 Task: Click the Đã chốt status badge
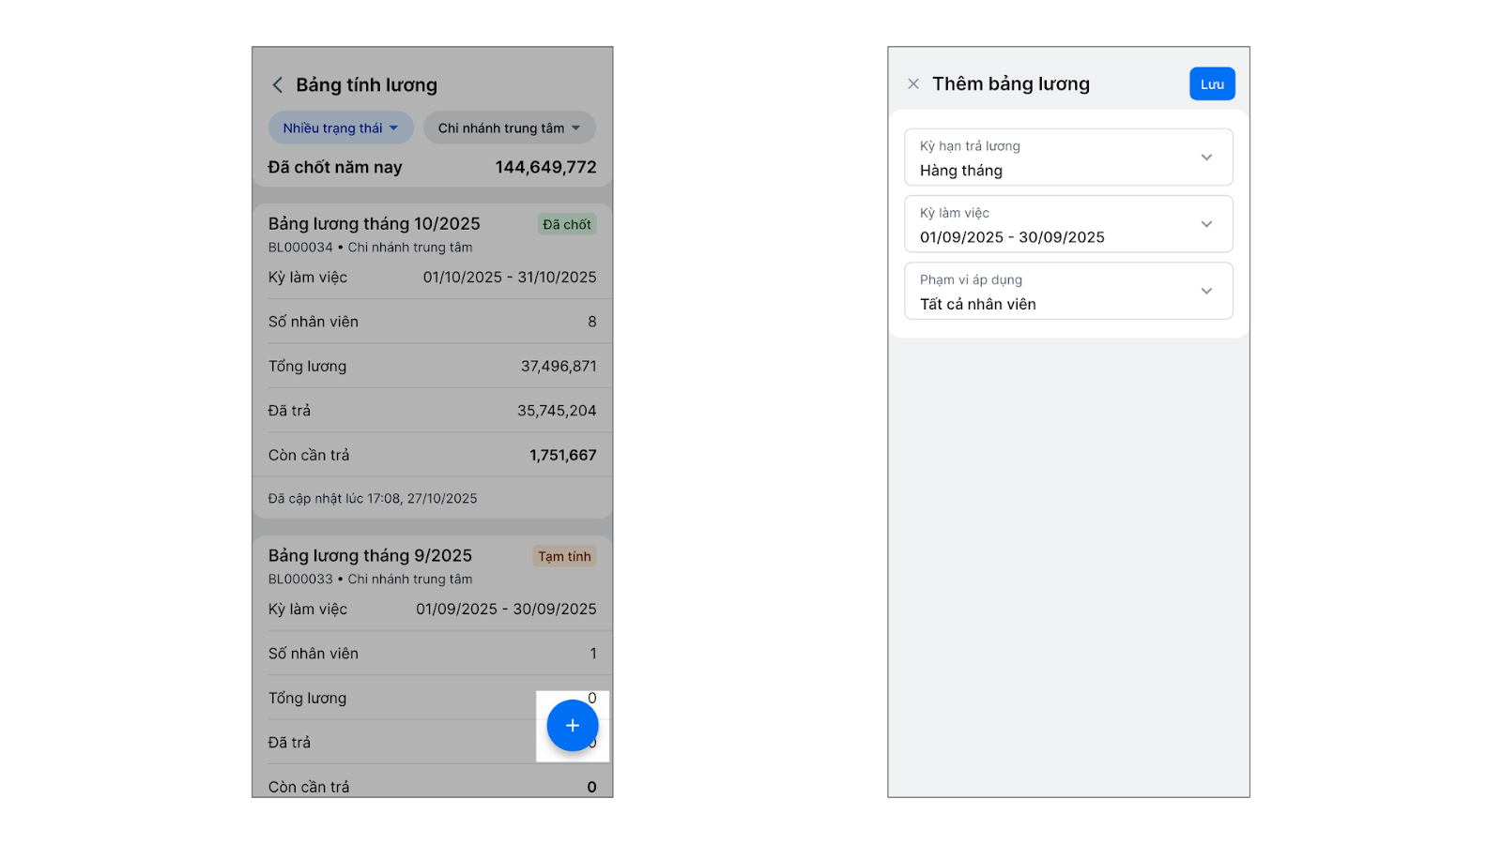(x=567, y=225)
